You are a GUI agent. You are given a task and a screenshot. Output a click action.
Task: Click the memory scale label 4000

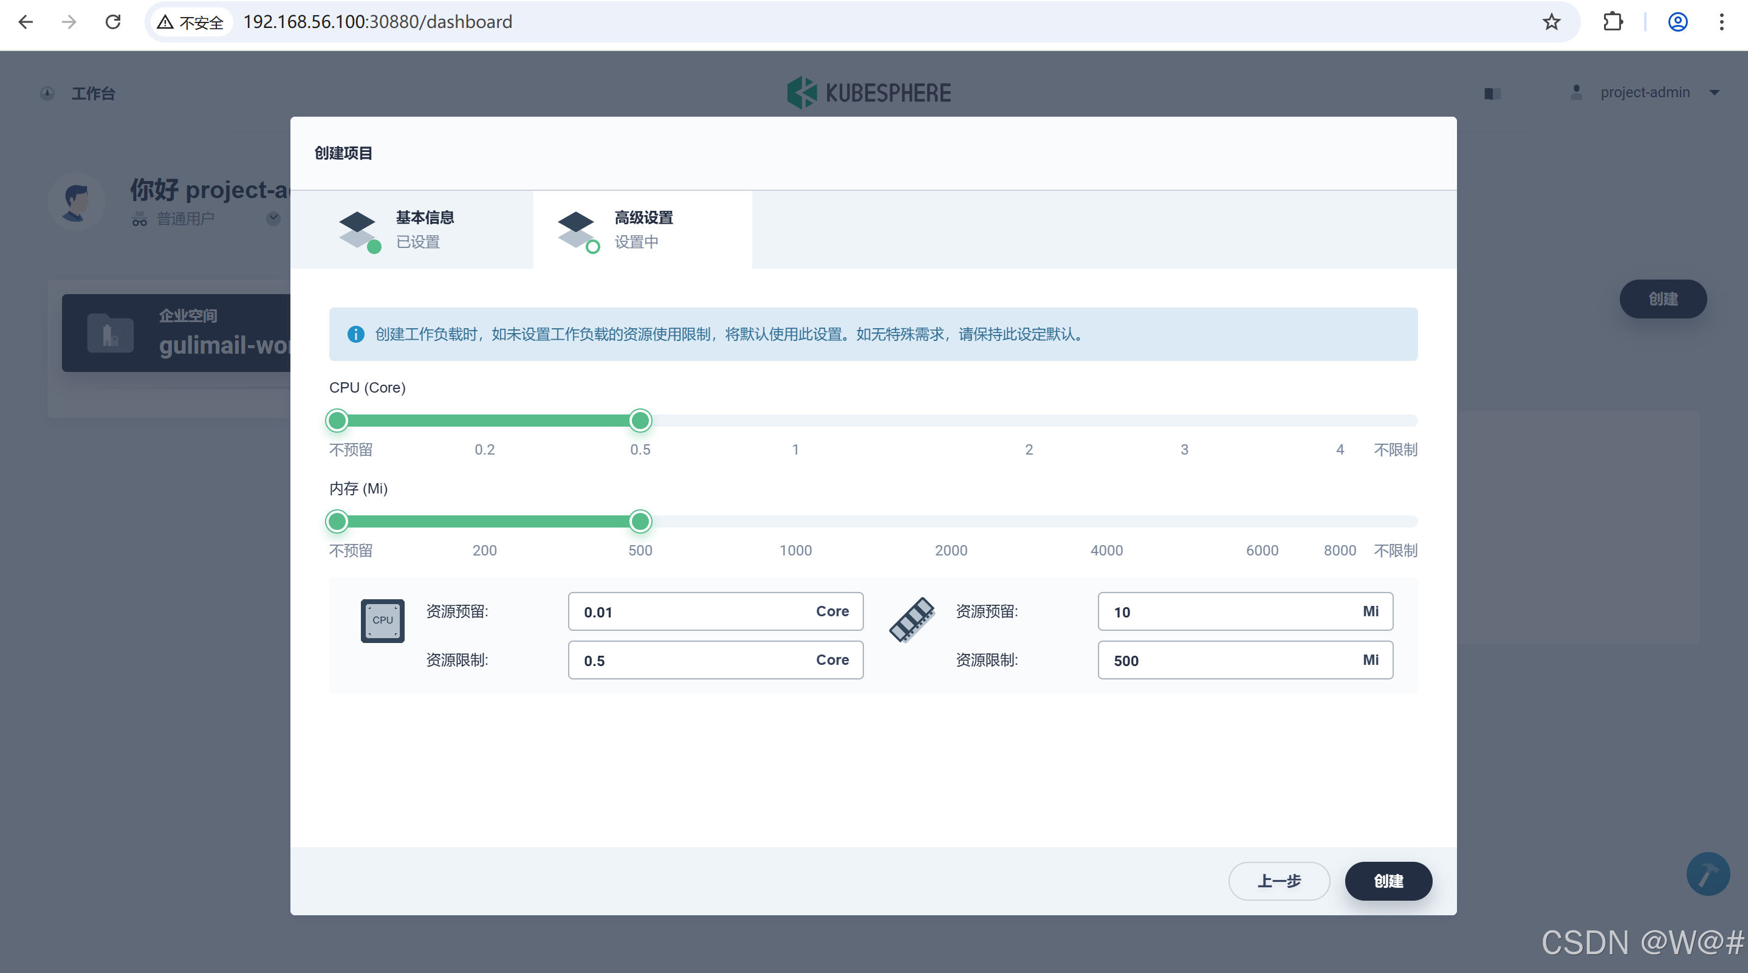[1106, 551]
